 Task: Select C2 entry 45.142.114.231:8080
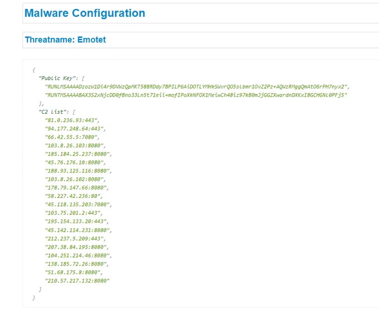pos(77,230)
